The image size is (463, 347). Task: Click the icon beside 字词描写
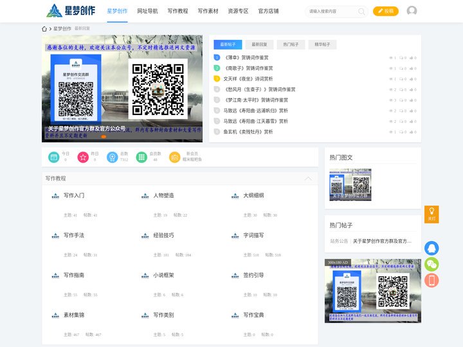tap(235, 235)
